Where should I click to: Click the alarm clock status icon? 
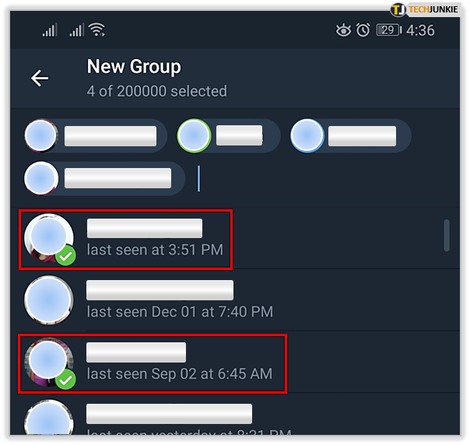(x=363, y=30)
